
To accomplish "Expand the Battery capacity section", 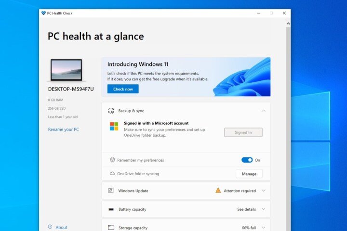I will click(263, 209).
